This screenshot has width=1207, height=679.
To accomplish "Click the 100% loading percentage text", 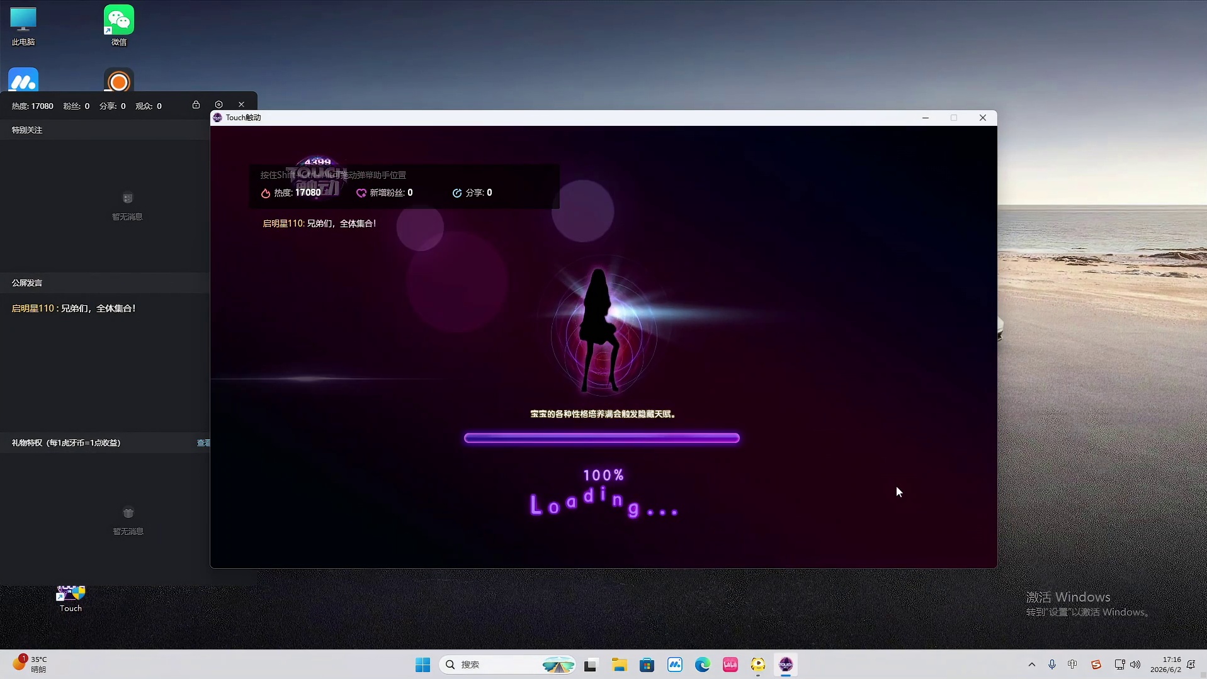I will click(603, 475).
